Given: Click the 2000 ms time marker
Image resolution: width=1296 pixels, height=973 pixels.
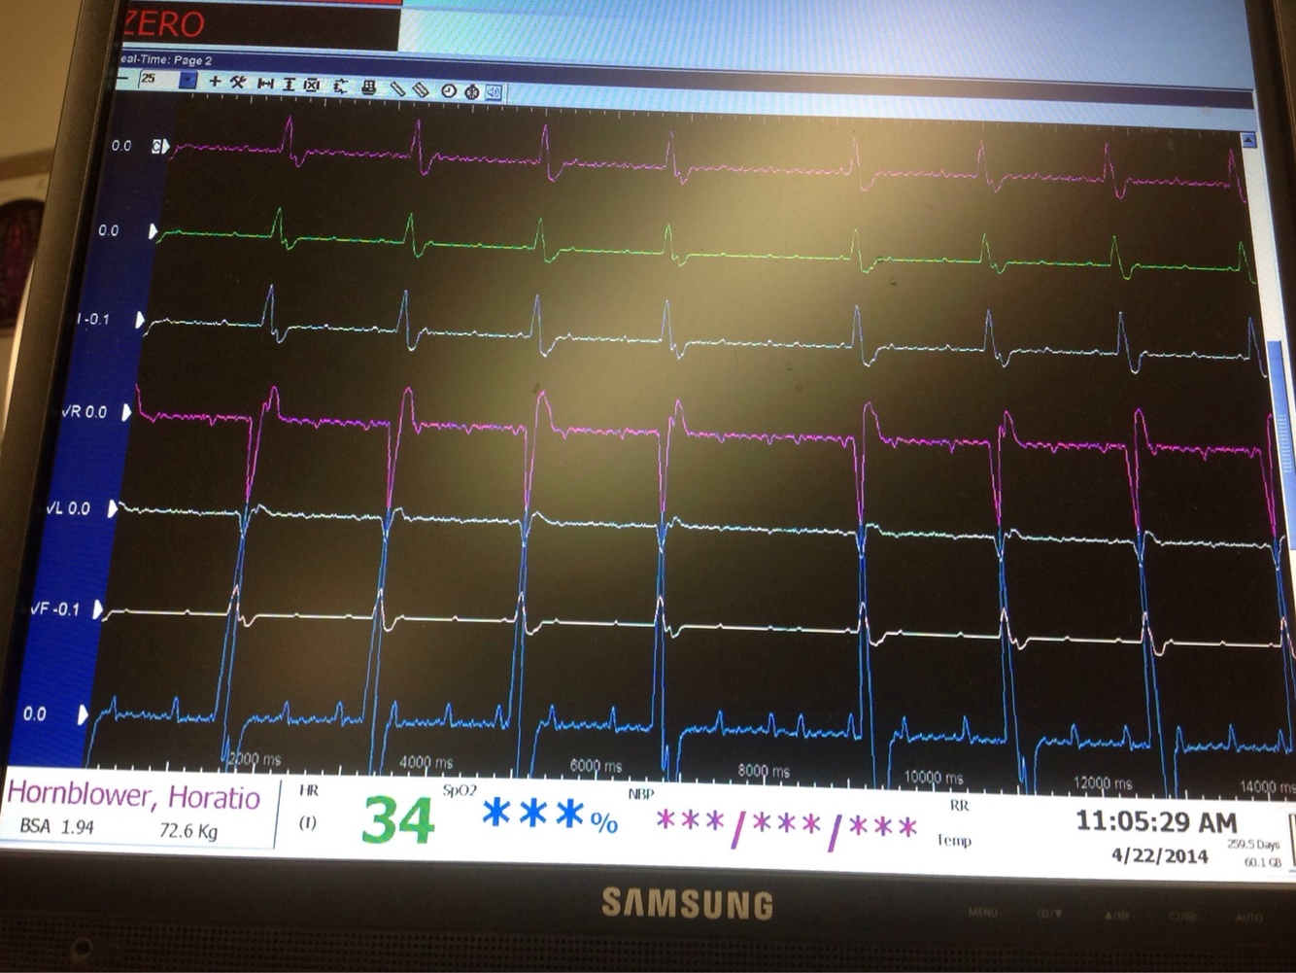Looking at the screenshot, I should [255, 759].
